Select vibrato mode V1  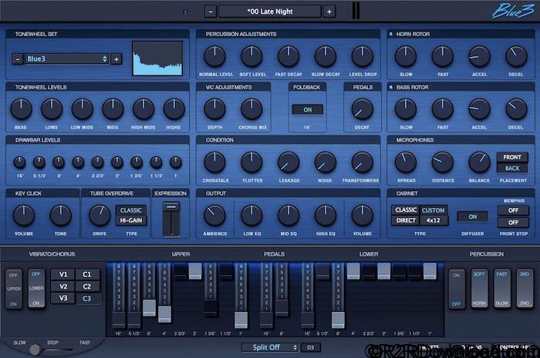point(63,274)
